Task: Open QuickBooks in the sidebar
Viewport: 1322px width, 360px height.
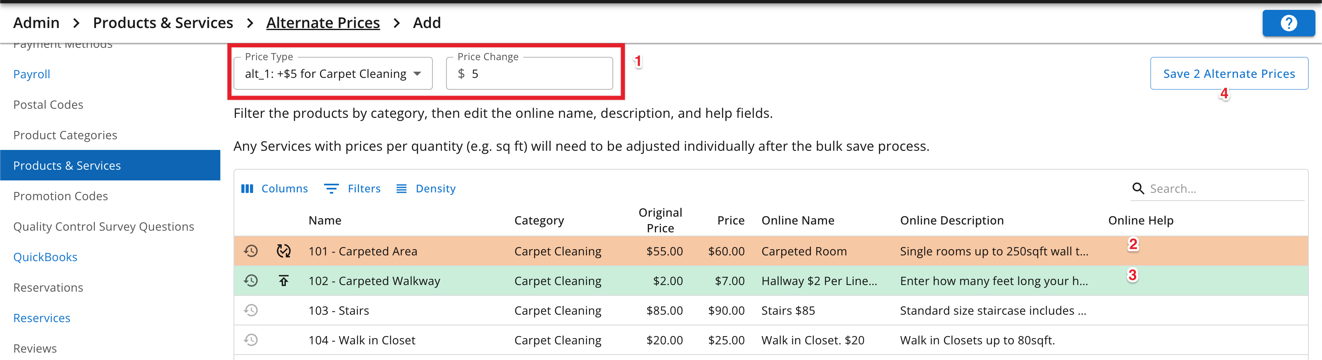Action: click(45, 257)
